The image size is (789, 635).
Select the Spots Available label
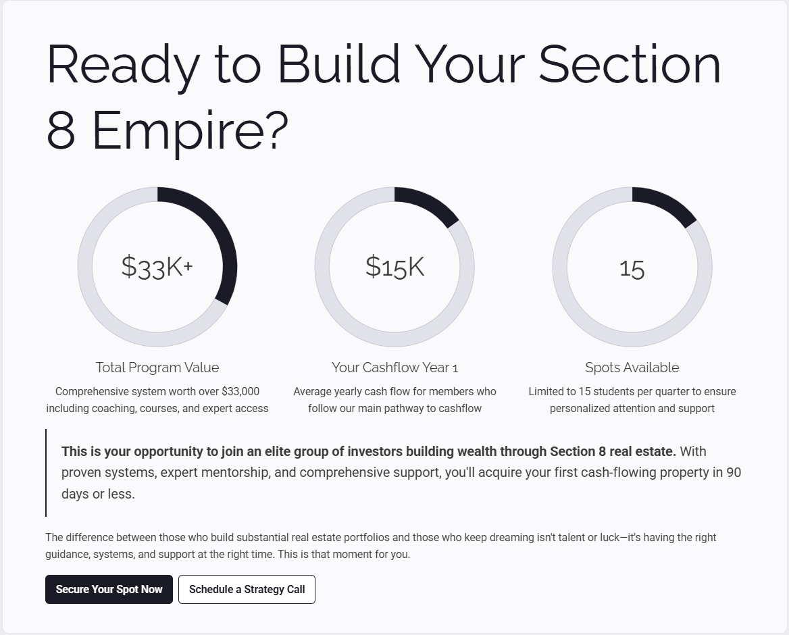coord(632,367)
